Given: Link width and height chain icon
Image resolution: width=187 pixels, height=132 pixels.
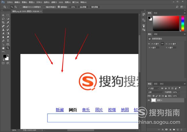Looking at the screenshot, I should click(x=162, y=44).
